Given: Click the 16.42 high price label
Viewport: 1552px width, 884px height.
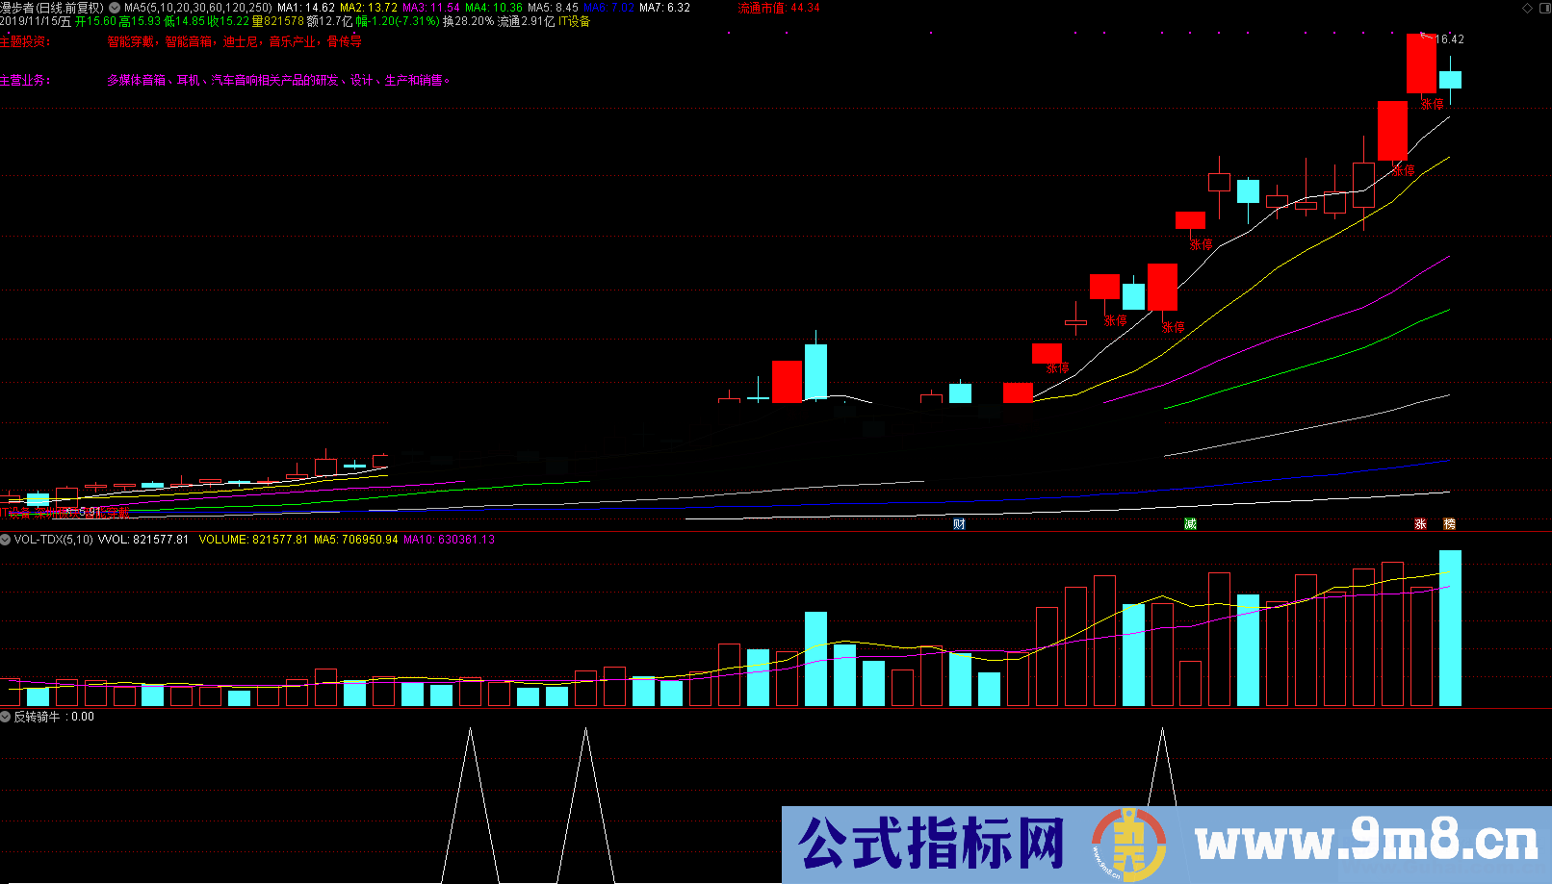Looking at the screenshot, I should [1449, 39].
